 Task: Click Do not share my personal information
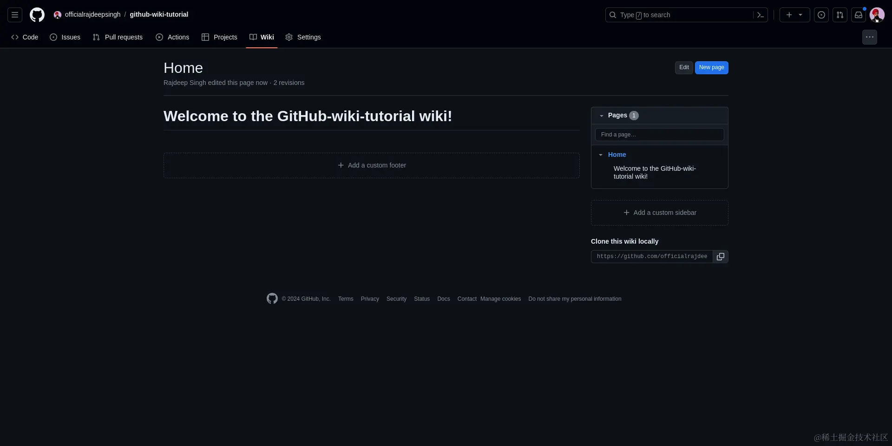575,299
